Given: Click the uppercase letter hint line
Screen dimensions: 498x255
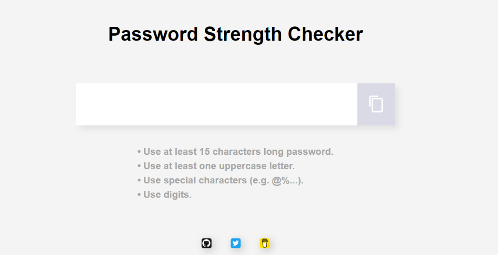Looking at the screenshot, I should pos(216,166).
